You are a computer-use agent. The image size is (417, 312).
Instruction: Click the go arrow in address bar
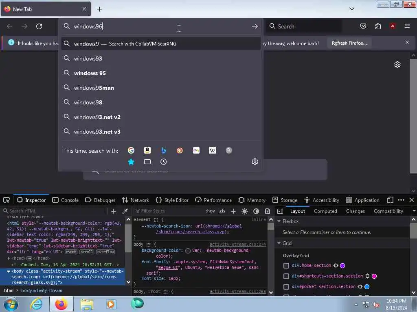tap(255, 26)
